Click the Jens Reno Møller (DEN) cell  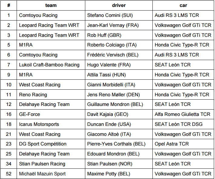[119, 94]
